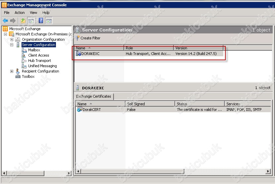Image resolution: width=275 pixels, height=184 pixels.
Task: Select Microsoft Exchange On-Premises tree item
Action: pos(43,34)
